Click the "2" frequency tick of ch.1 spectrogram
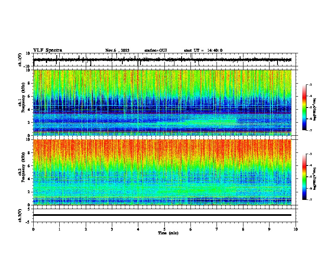This screenshot has width=333, height=257. pyautogui.click(x=29, y=122)
